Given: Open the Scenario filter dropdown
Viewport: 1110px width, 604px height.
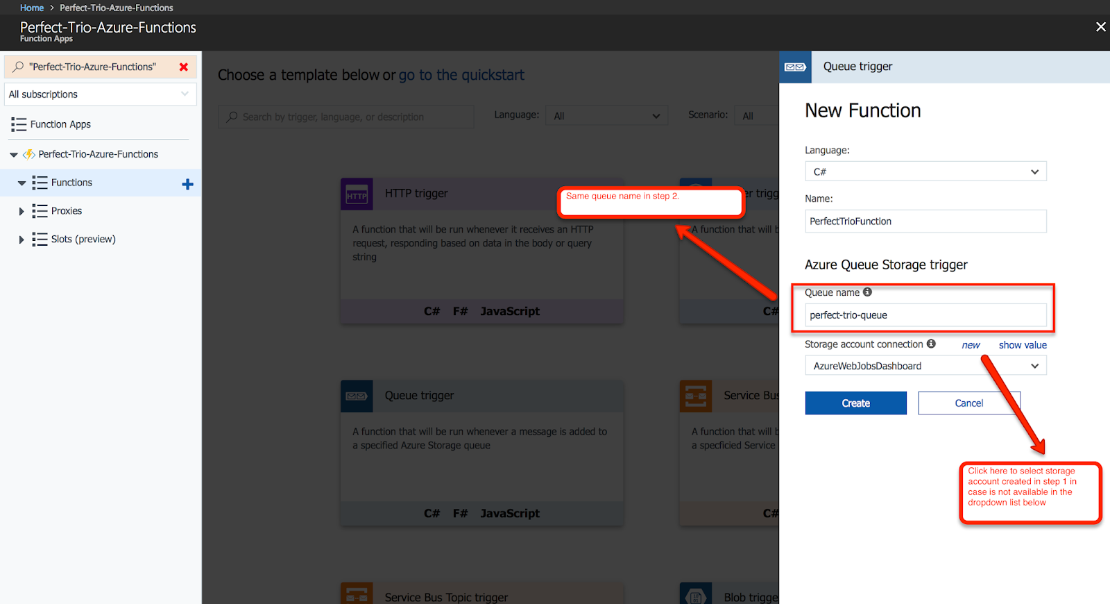Looking at the screenshot, I should click(x=756, y=116).
